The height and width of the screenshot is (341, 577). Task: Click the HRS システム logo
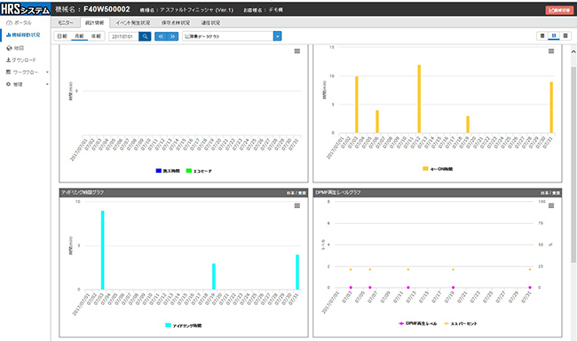[25, 9]
